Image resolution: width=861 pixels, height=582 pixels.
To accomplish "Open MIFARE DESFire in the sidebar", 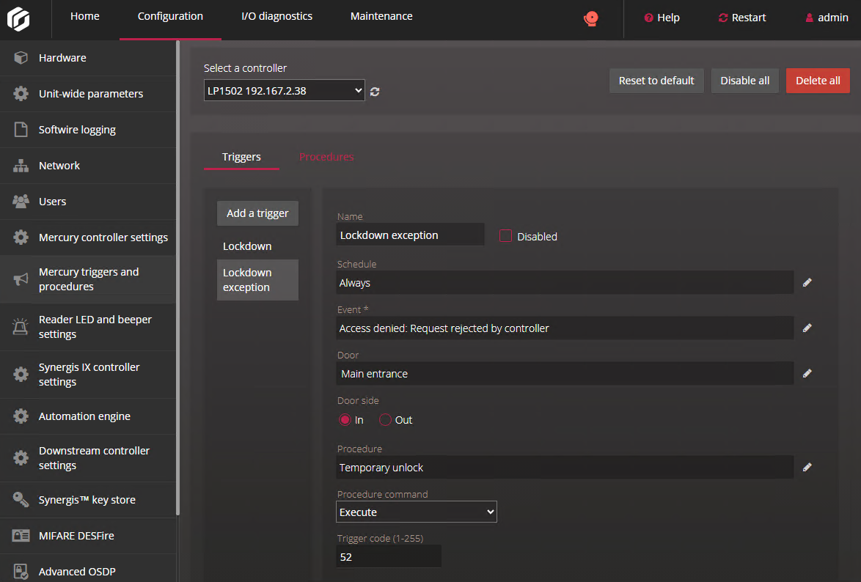I will pos(88,535).
